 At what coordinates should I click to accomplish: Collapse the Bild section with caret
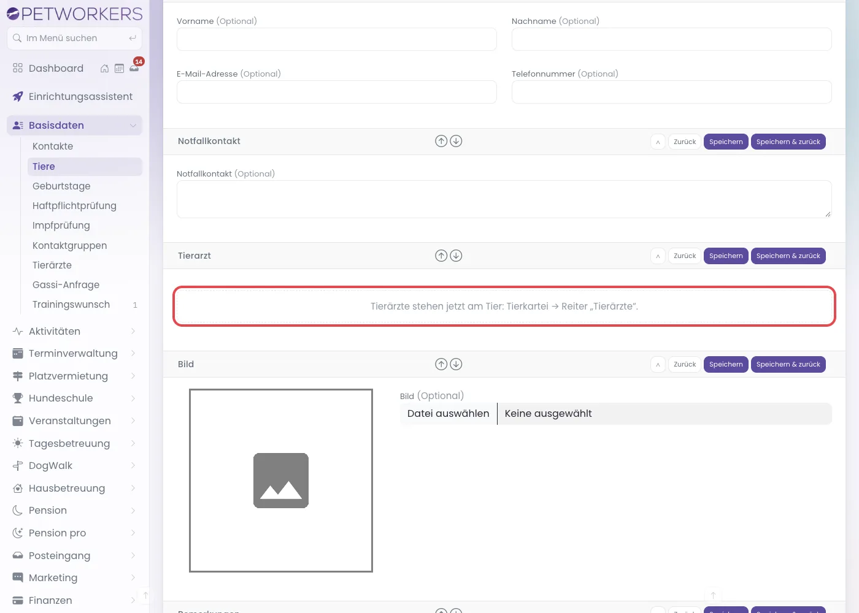pyautogui.click(x=658, y=364)
